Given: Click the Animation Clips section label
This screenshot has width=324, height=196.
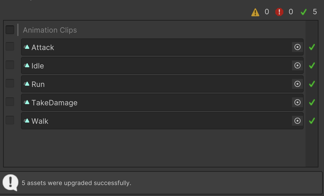Looking at the screenshot, I should pos(50,30).
